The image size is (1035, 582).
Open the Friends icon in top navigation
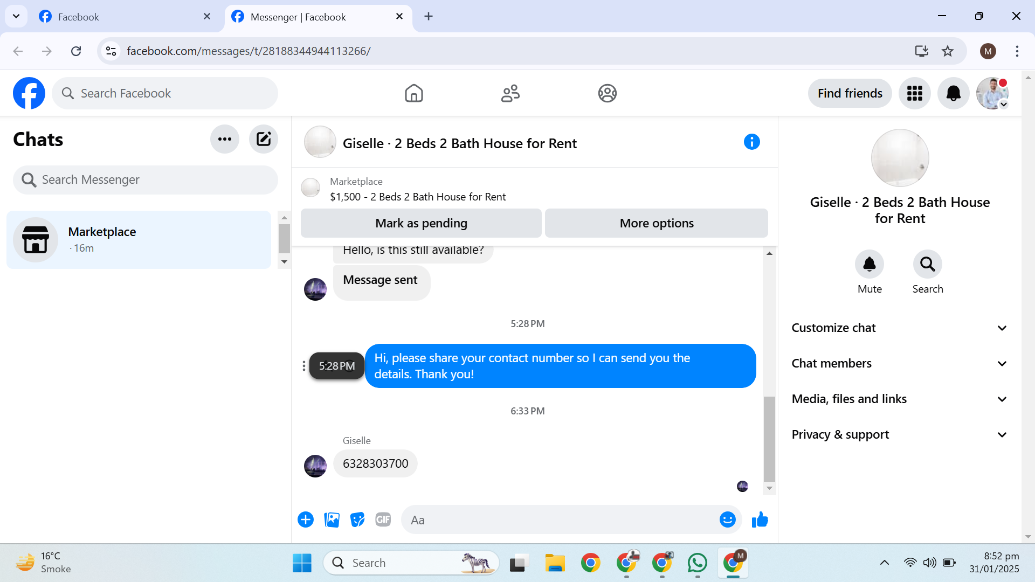(x=510, y=93)
